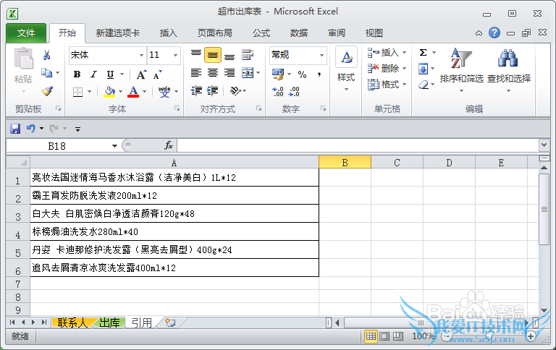Click the Copy icon in clipboard group

pos(46,73)
